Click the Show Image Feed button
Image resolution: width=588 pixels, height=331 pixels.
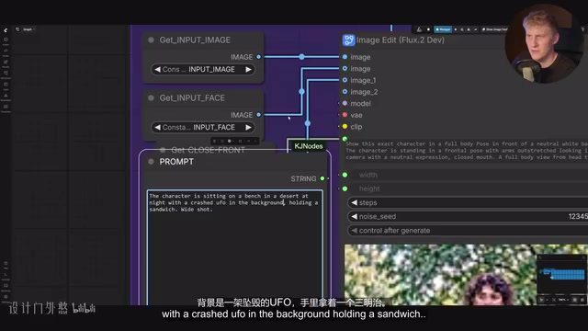point(495,29)
